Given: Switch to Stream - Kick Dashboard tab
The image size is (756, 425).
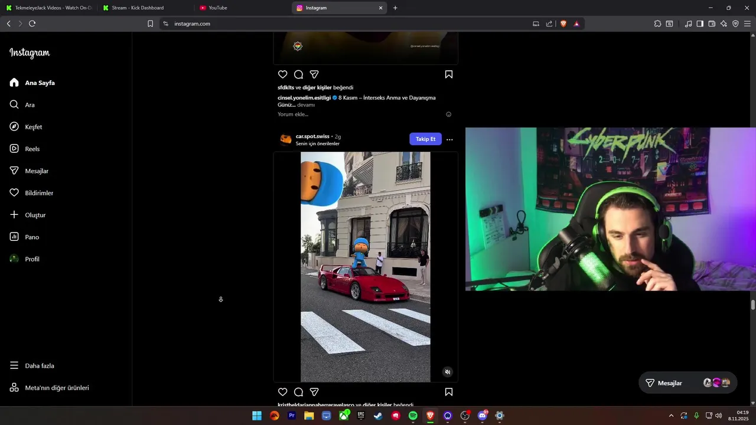Looking at the screenshot, I should (x=145, y=8).
